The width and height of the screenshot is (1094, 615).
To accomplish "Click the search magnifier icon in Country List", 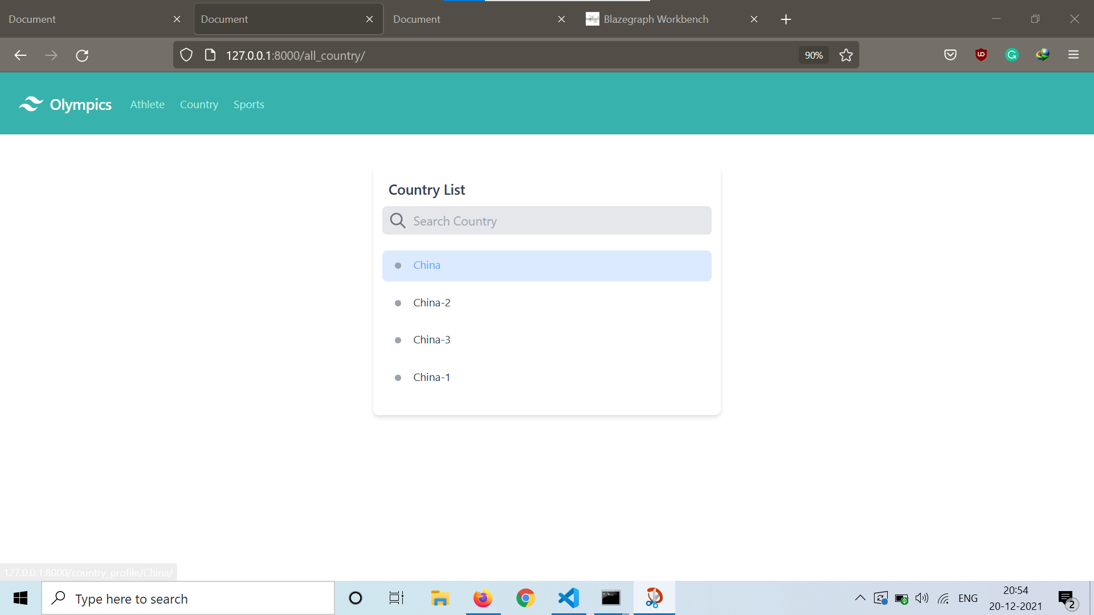I will click(x=398, y=220).
